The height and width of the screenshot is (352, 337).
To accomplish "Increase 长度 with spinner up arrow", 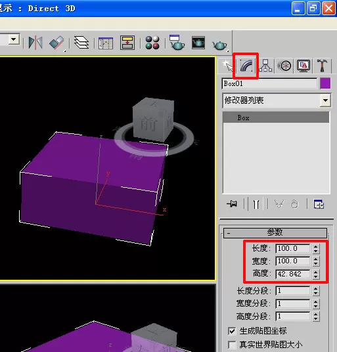I will (316, 246).
